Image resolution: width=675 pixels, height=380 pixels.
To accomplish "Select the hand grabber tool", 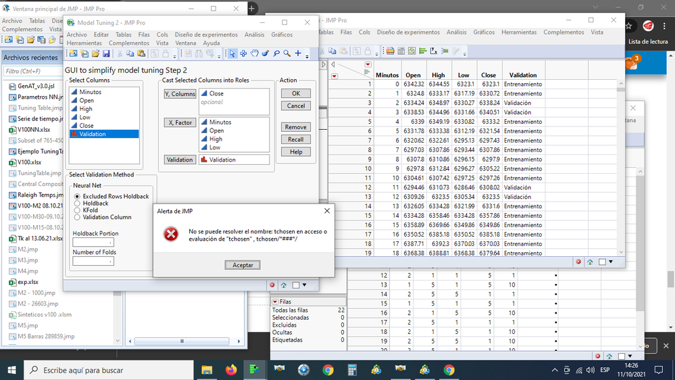I will coord(254,53).
